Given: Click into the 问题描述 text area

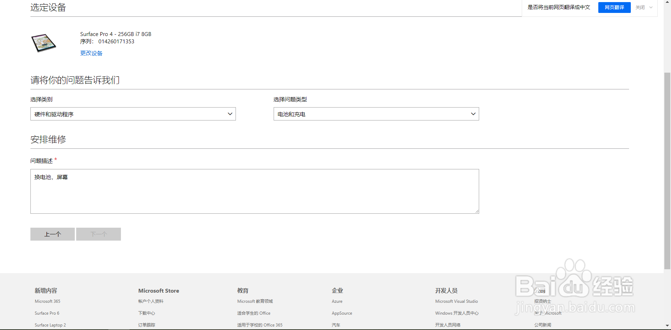Looking at the screenshot, I should coord(254,191).
